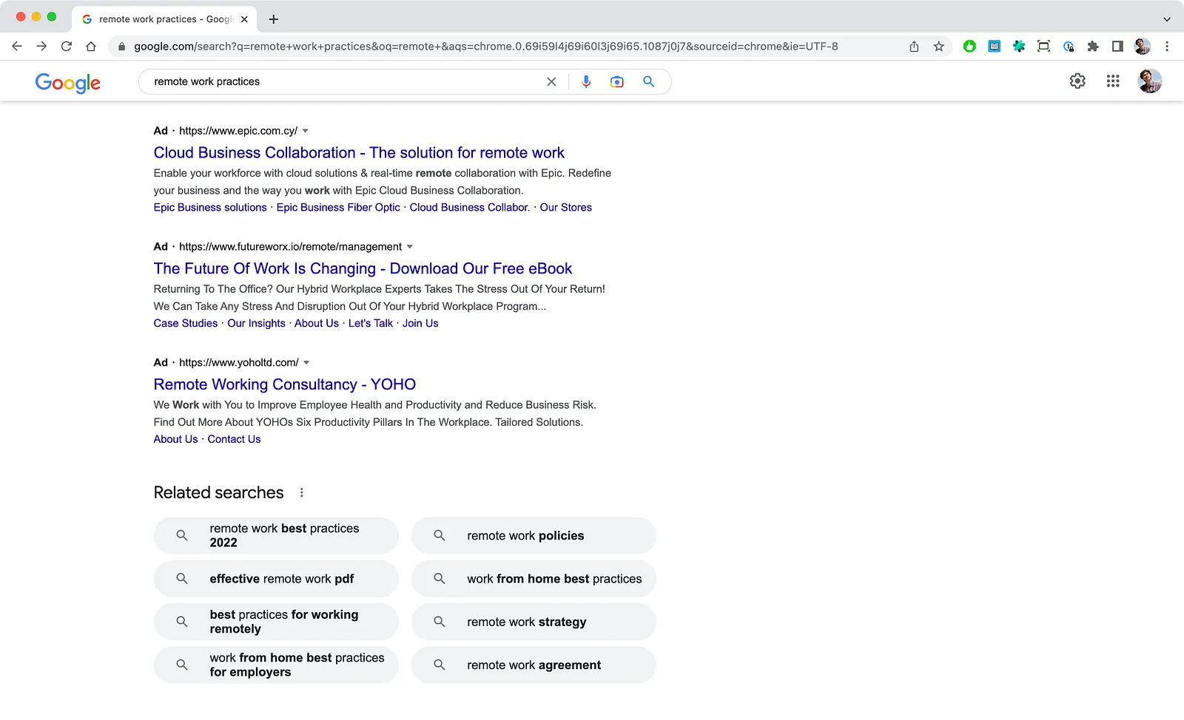The width and height of the screenshot is (1184, 720).
Task: Open the Chrome three-dot menu
Action: pyautogui.click(x=1167, y=47)
